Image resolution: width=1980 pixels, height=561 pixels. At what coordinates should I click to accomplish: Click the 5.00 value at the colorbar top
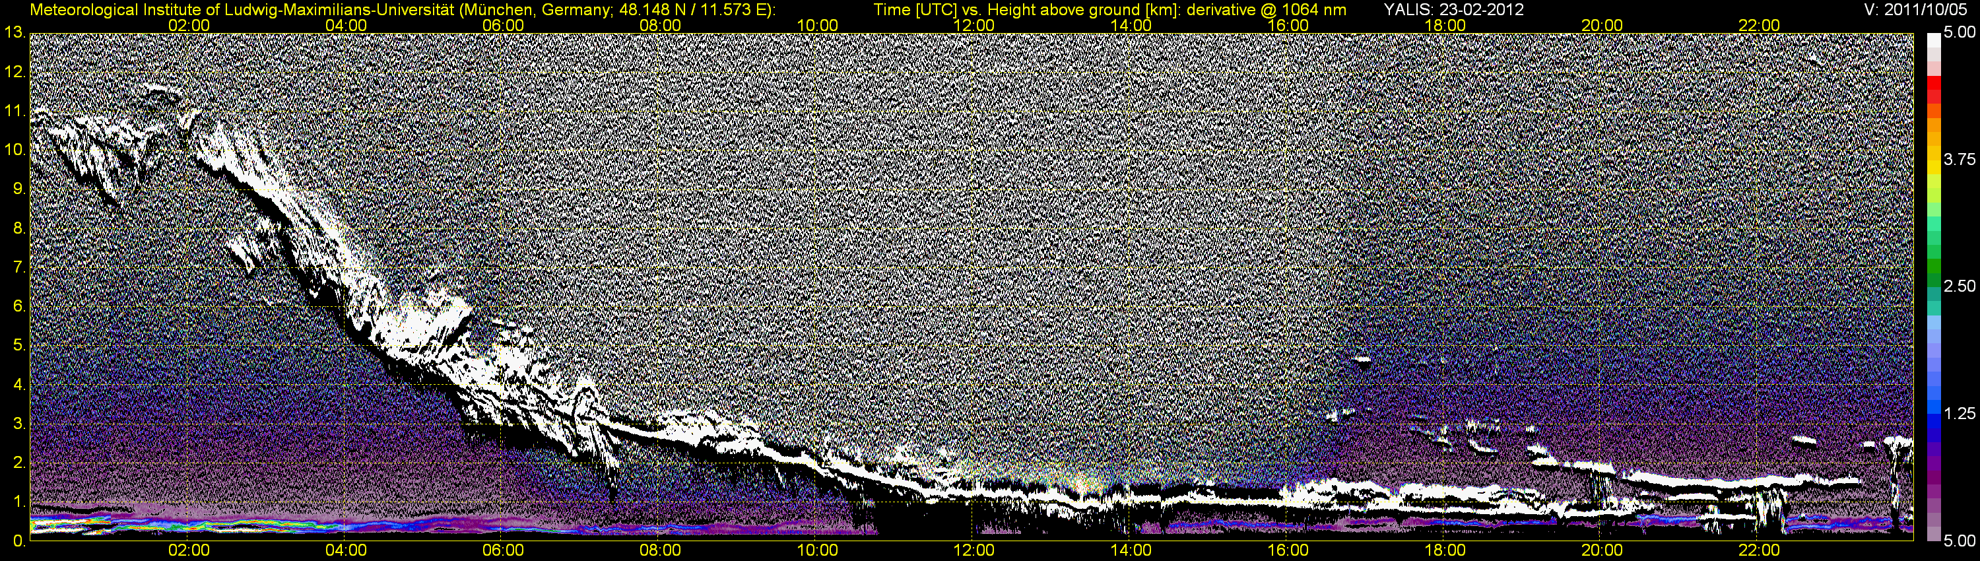(x=1960, y=32)
